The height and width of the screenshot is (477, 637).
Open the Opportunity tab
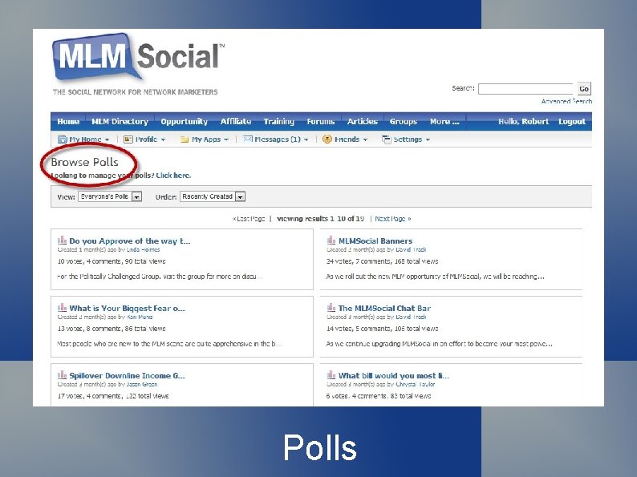click(184, 121)
